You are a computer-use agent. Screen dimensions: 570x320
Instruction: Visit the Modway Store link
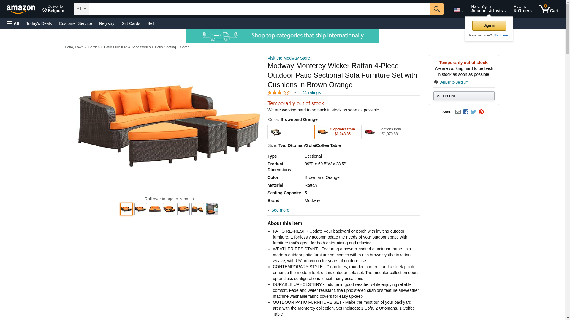pos(289,58)
